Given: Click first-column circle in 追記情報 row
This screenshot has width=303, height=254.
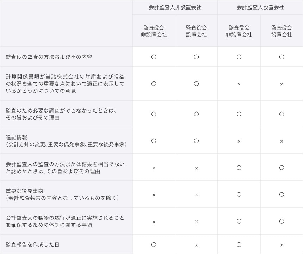Looking at the screenshot, I should click(x=154, y=141).
